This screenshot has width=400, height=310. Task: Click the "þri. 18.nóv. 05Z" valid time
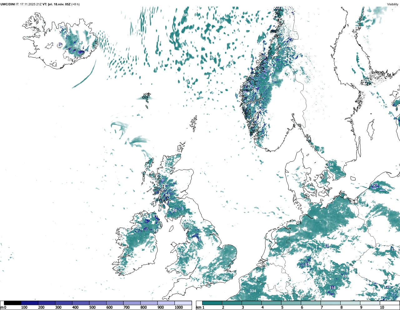coord(59,4)
